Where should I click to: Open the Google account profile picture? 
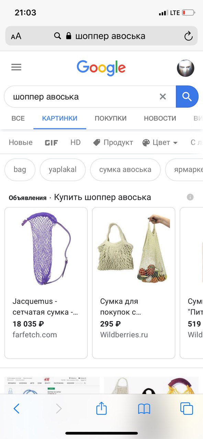[185, 68]
